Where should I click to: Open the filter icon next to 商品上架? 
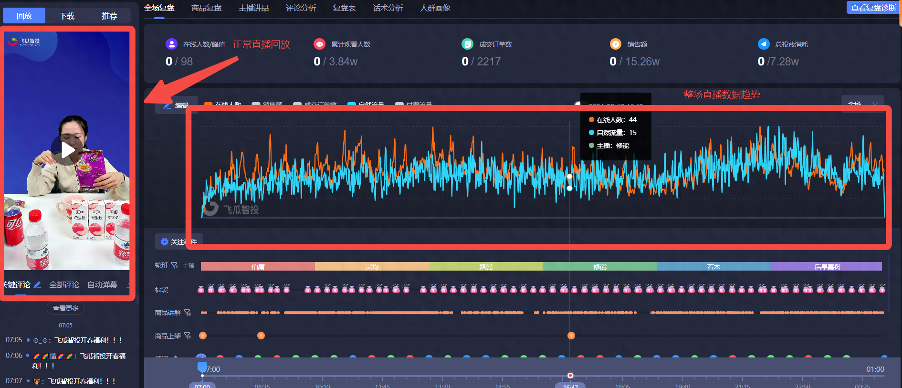tap(187, 336)
